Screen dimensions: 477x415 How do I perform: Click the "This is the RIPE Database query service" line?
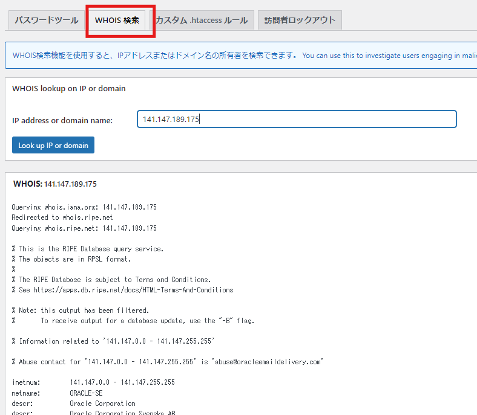click(x=87, y=248)
